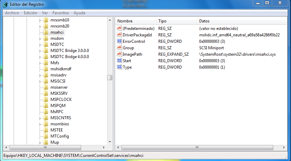Click the DWORD icon of ErrorControl value
291x161 pixels.
coord(119,41)
